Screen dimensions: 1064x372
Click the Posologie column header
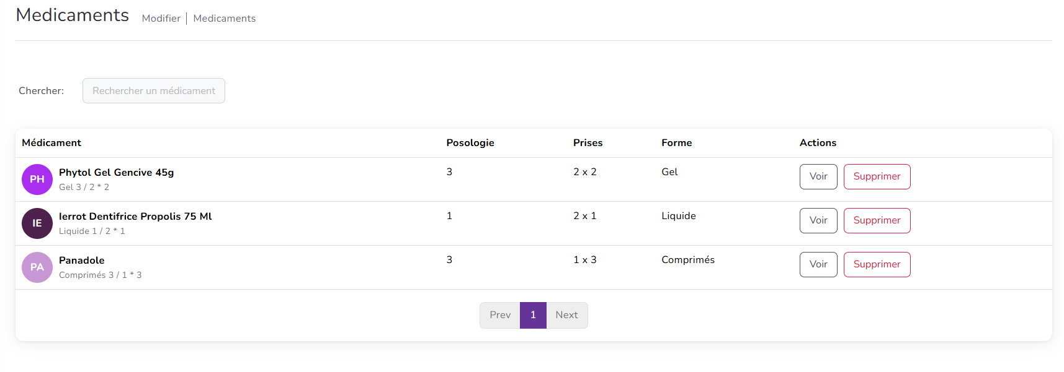click(x=470, y=143)
